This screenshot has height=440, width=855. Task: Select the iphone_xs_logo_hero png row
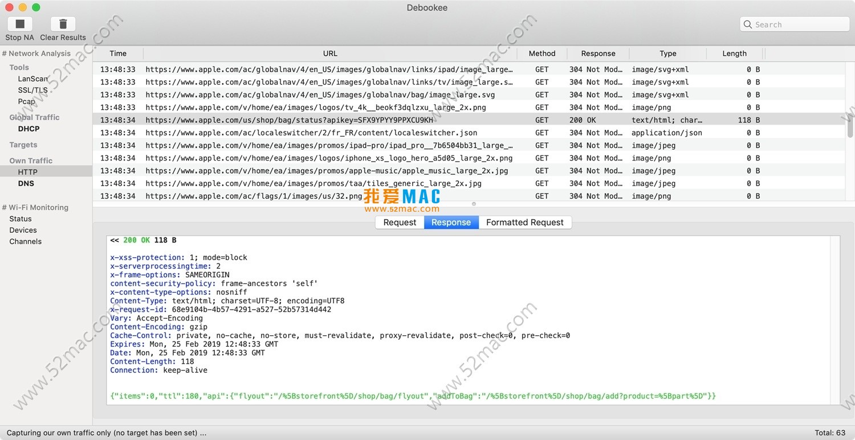[x=470, y=158]
